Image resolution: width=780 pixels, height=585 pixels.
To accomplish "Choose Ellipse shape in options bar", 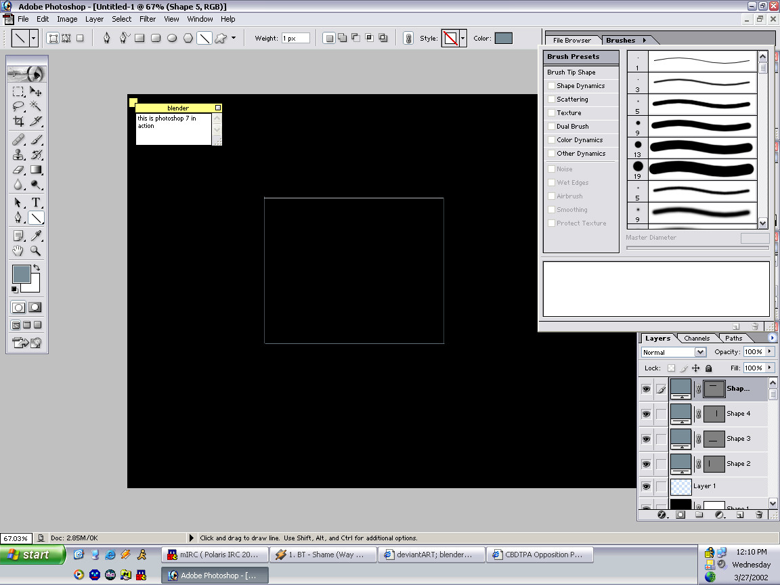I will click(x=172, y=39).
